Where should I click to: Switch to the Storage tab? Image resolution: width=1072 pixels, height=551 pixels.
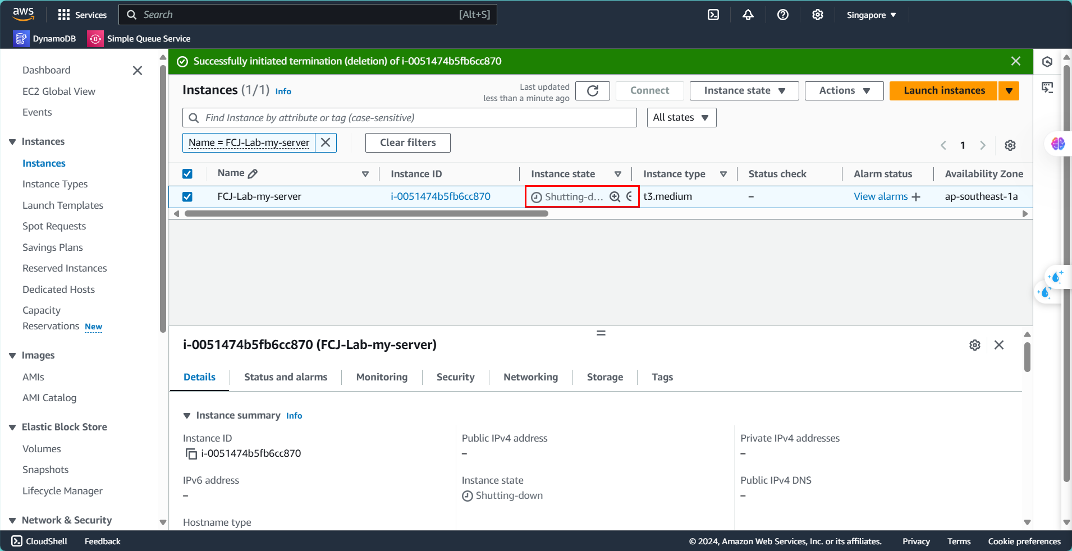[x=604, y=377]
